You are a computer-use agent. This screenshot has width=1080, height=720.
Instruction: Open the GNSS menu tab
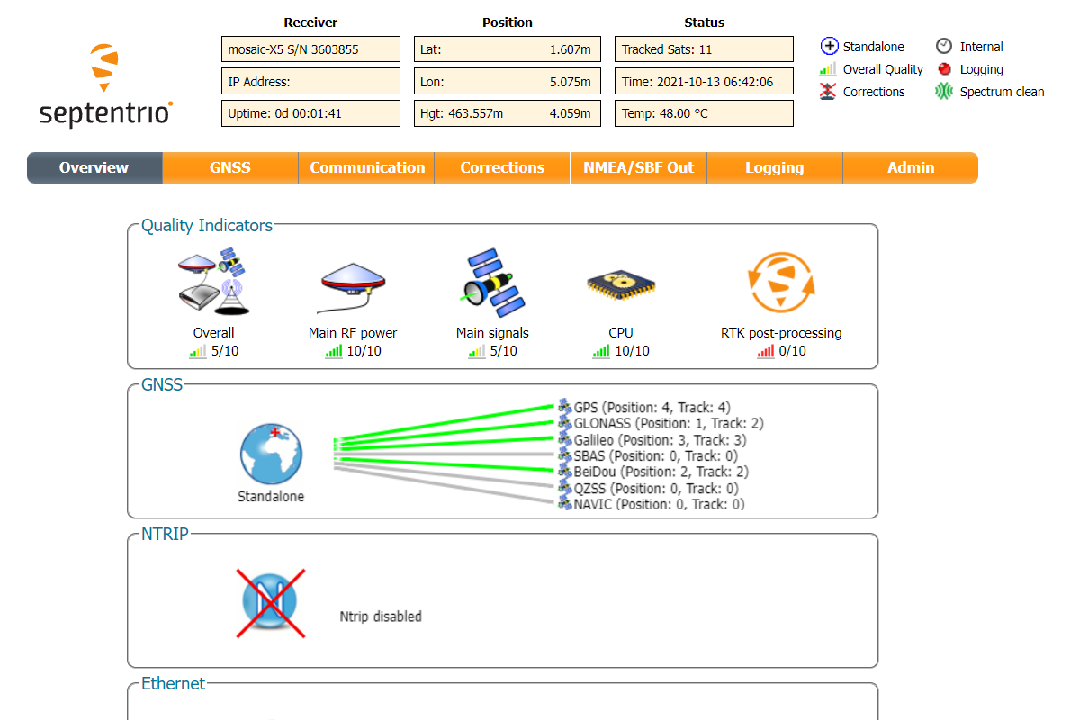[x=230, y=167]
